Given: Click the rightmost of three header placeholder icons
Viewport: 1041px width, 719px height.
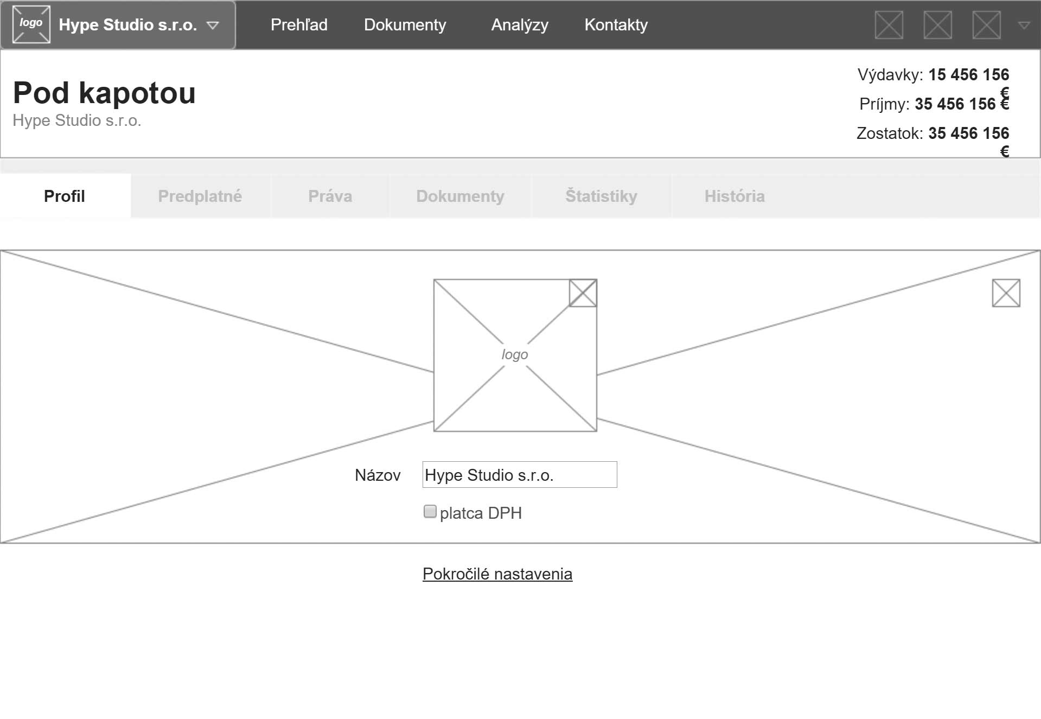Looking at the screenshot, I should point(986,25).
